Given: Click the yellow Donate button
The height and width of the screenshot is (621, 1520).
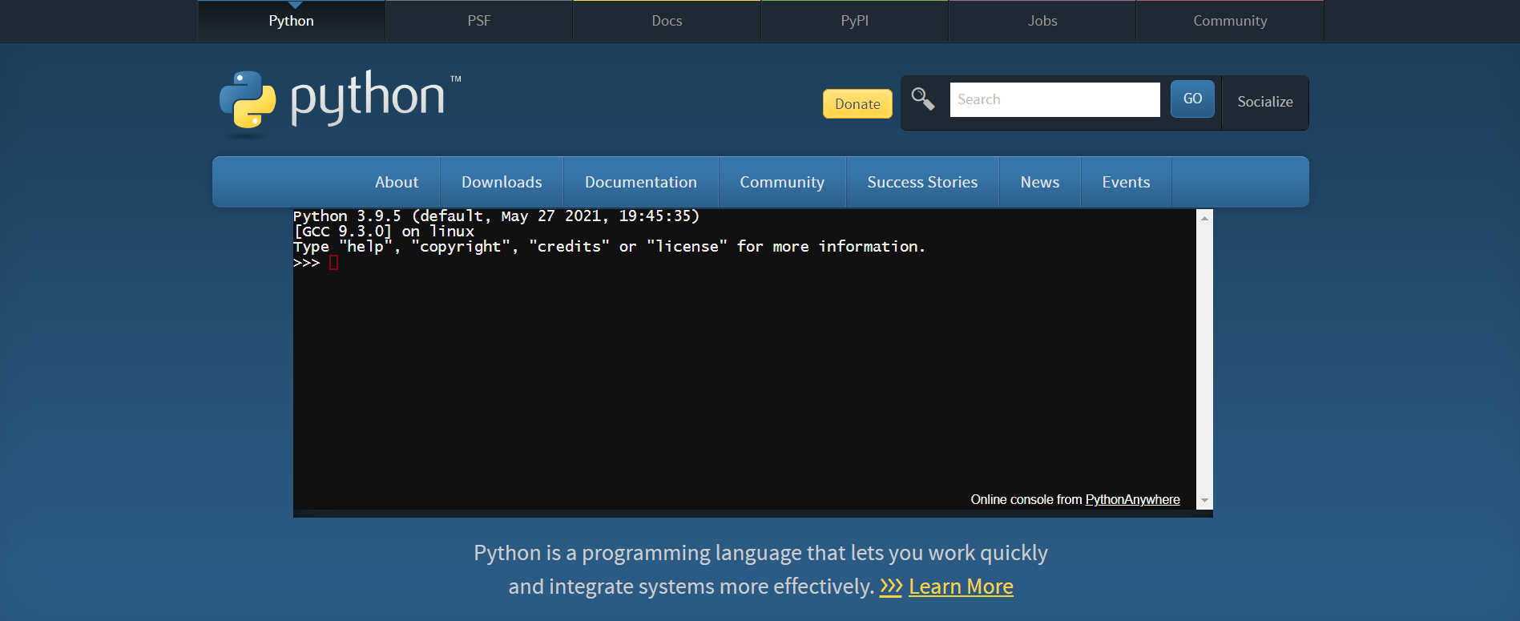Looking at the screenshot, I should 857,103.
